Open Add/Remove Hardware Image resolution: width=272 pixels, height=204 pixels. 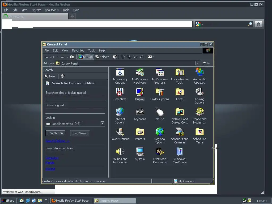point(140,76)
